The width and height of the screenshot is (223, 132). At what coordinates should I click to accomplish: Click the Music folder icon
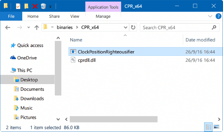(16, 108)
